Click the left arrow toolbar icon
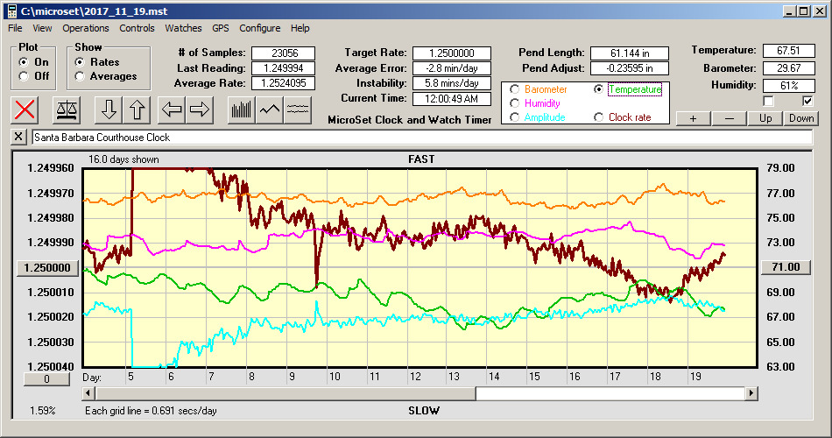The height and width of the screenshot is (438, 832). [x=173, y=109]
